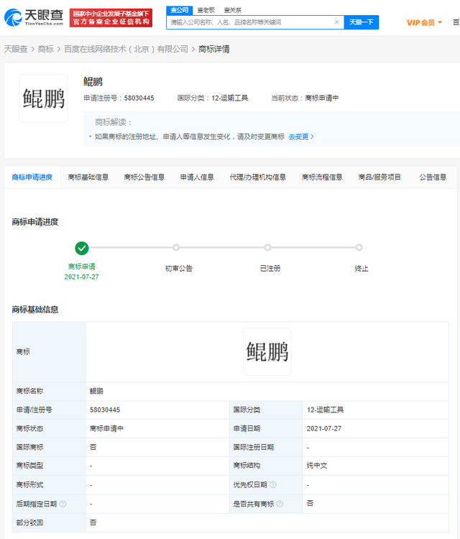
Task: Open 商品/服务项目 tab
Action: (379, 177)
